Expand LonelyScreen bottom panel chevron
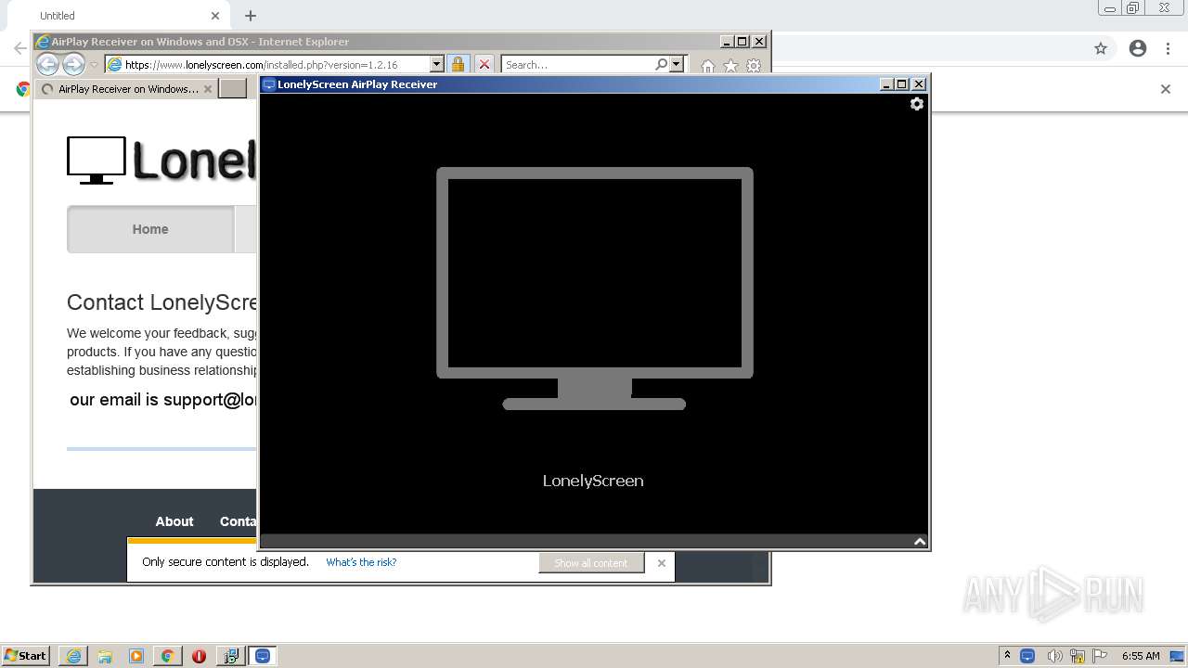This screenshot has height=668, width=1188. pyautogui.click(x=920, y=542)
